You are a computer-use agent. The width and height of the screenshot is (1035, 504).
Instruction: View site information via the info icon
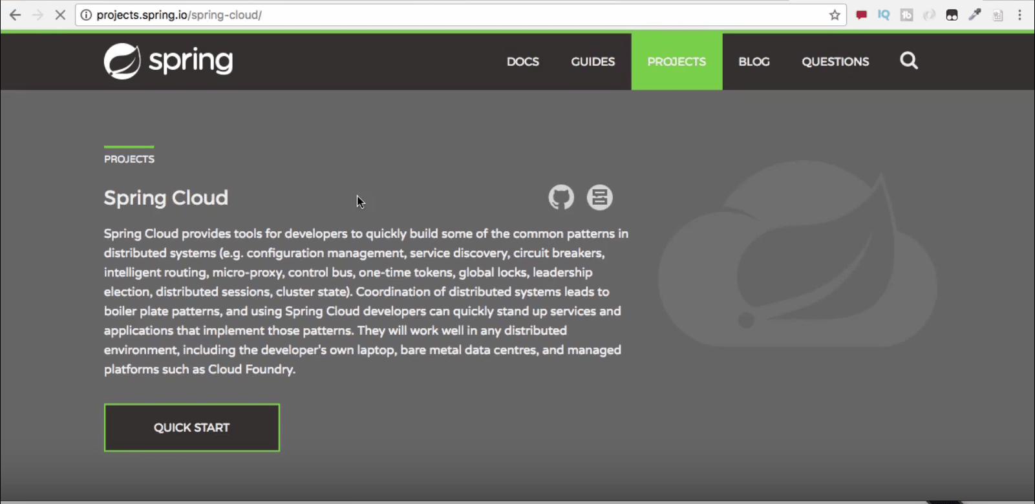coord(86,15)
